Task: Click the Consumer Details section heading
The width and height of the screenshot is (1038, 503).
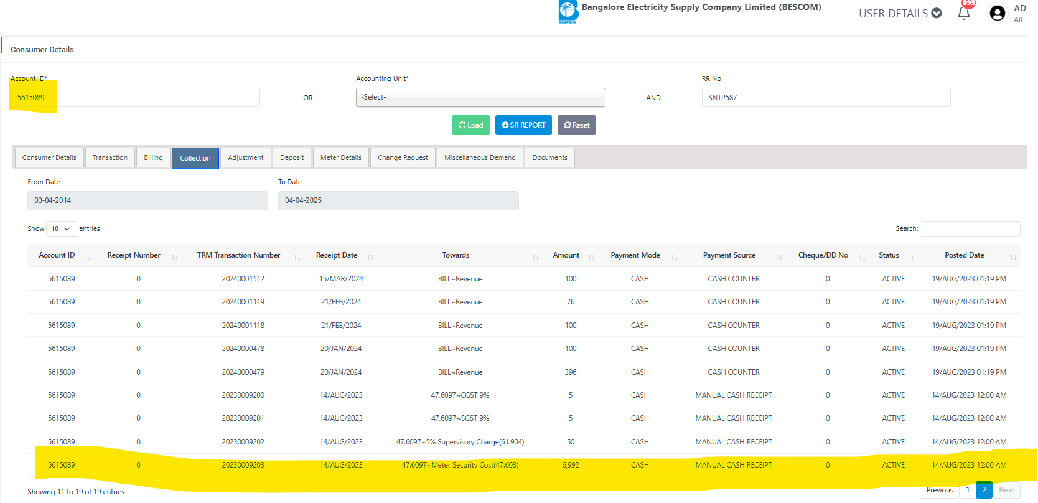Action: (42, 50)
